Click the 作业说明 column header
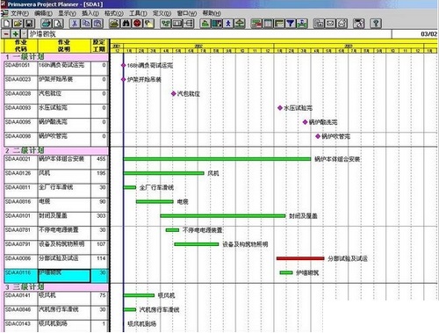Screen dimensions: 439x333 (64, 46)
